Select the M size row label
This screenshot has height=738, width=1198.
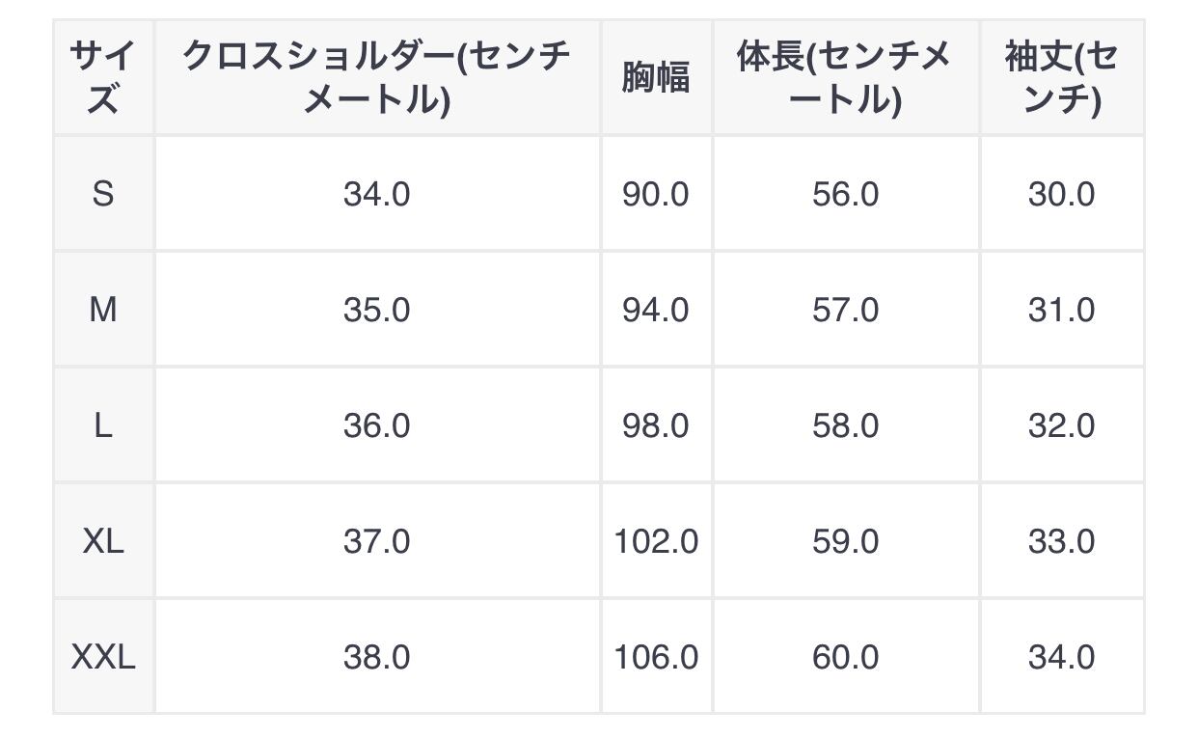pos(103,310)
